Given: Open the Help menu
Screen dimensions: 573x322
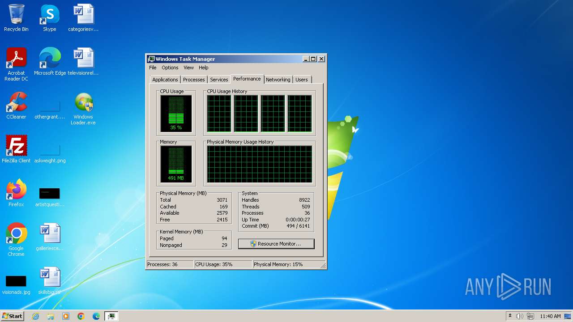Looking at the screenshot, I should pos(204,68).
